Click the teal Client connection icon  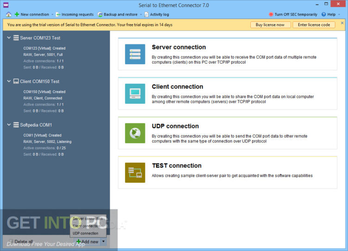coord(135,93)
